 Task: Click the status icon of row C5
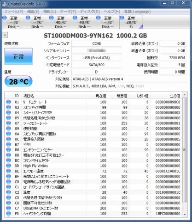point(9,197)
